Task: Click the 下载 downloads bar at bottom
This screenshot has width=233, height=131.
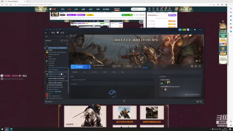Action: [x=124, y=101]
